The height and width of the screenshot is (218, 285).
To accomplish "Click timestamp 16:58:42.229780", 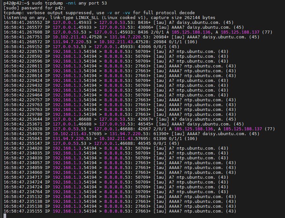I will coord(23,114).
